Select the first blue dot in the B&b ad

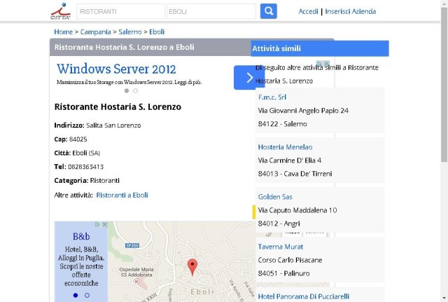point(76,295)
